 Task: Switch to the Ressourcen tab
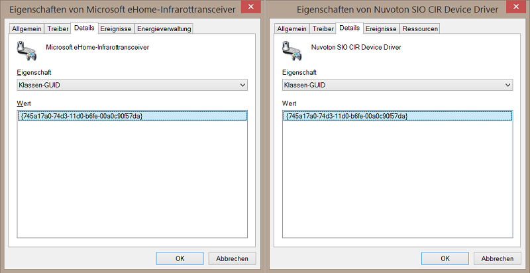[420, 29]
